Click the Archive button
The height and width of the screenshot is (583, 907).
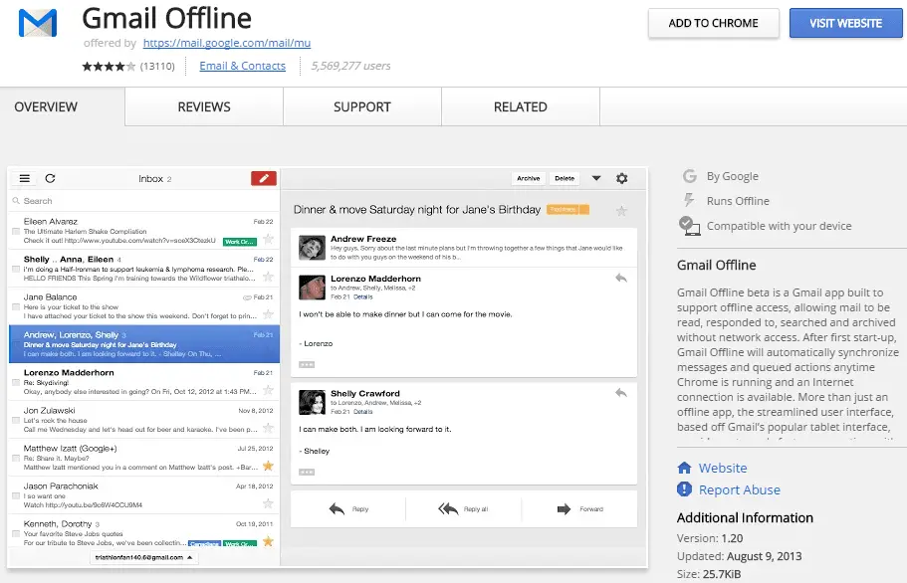528,178
